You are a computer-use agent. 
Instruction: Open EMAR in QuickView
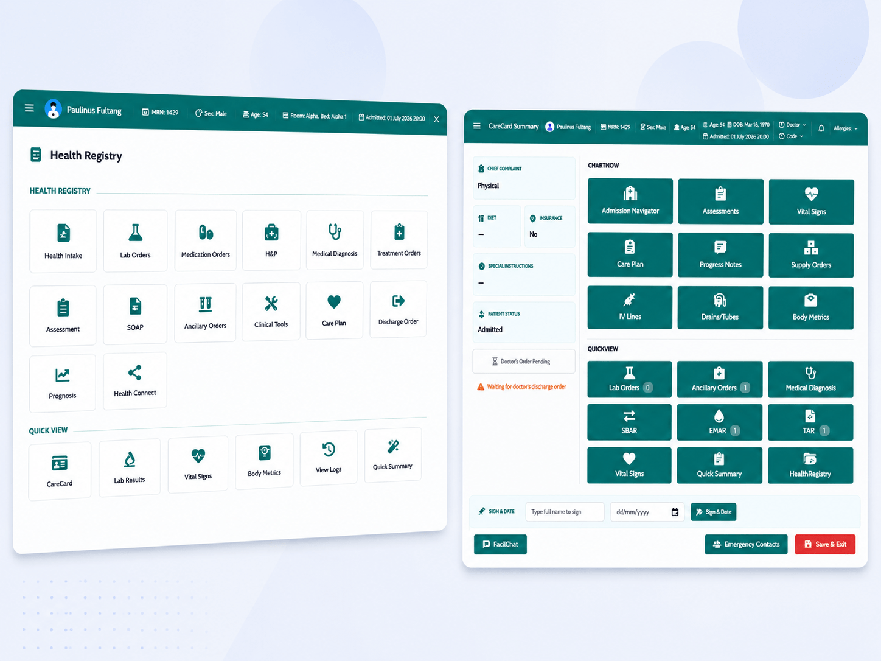(x=720, y=422)
